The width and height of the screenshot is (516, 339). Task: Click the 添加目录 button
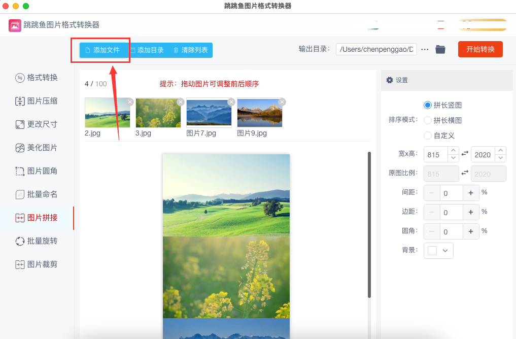147,50
